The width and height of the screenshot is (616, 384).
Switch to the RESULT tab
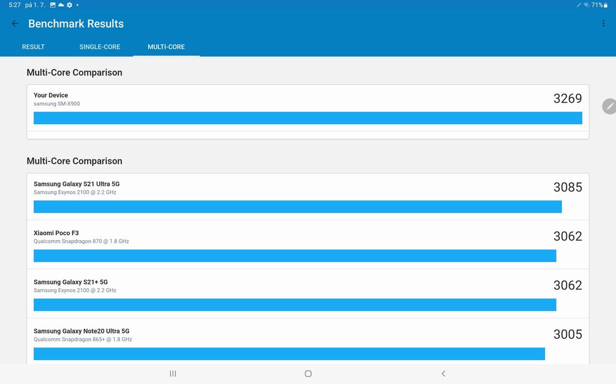coord(33,46)
